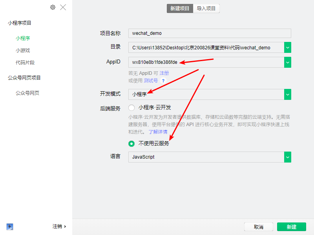Click the 小程序项目 section heading
314x235 pixels.
coord(20,23)
